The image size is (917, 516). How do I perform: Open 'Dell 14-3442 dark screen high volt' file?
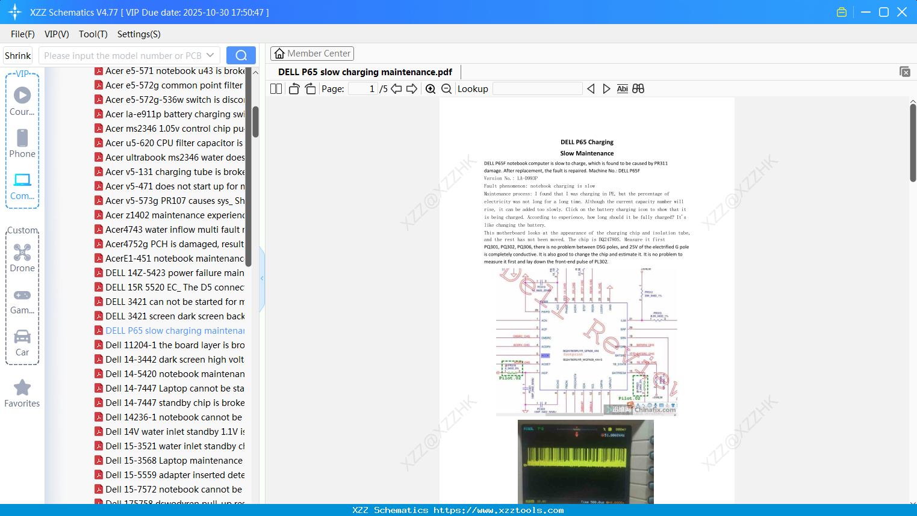point(170,360)
